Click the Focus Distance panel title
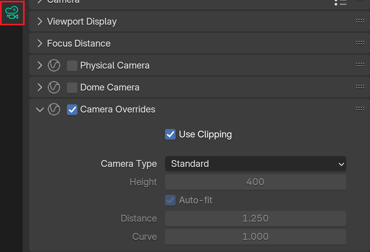Image resolution: width=370 pixels, height=252 pixels. click(x=79, y=43)
